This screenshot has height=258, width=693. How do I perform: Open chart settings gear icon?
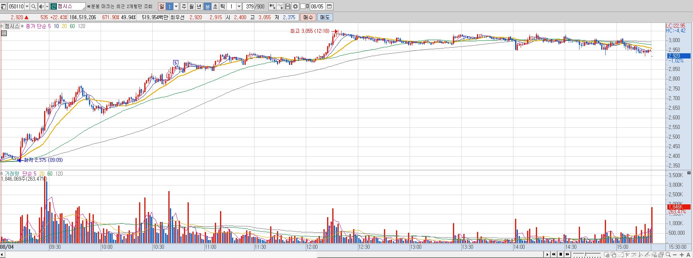pos(295,6)
